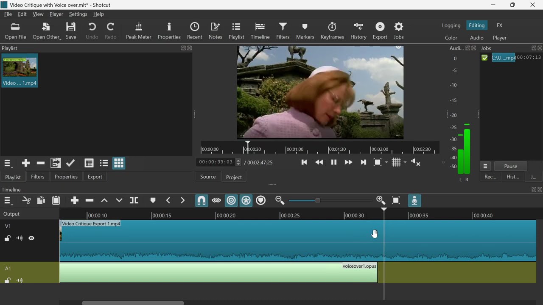Open the File menu

(8, 14)
